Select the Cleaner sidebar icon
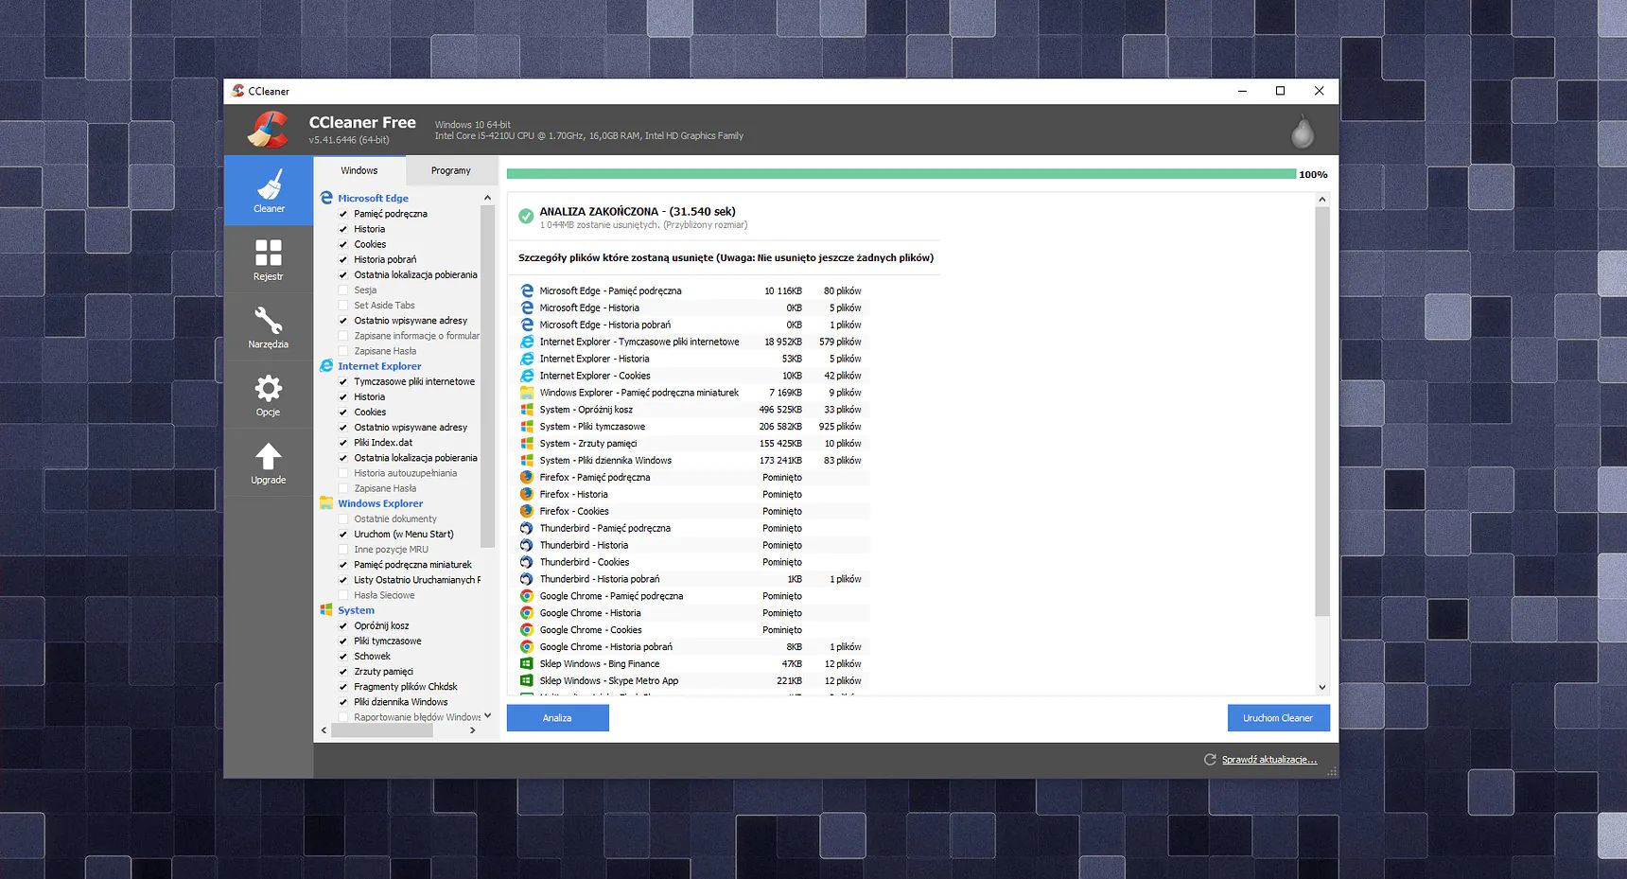1627x879 pixels. (x=269, y=190)
